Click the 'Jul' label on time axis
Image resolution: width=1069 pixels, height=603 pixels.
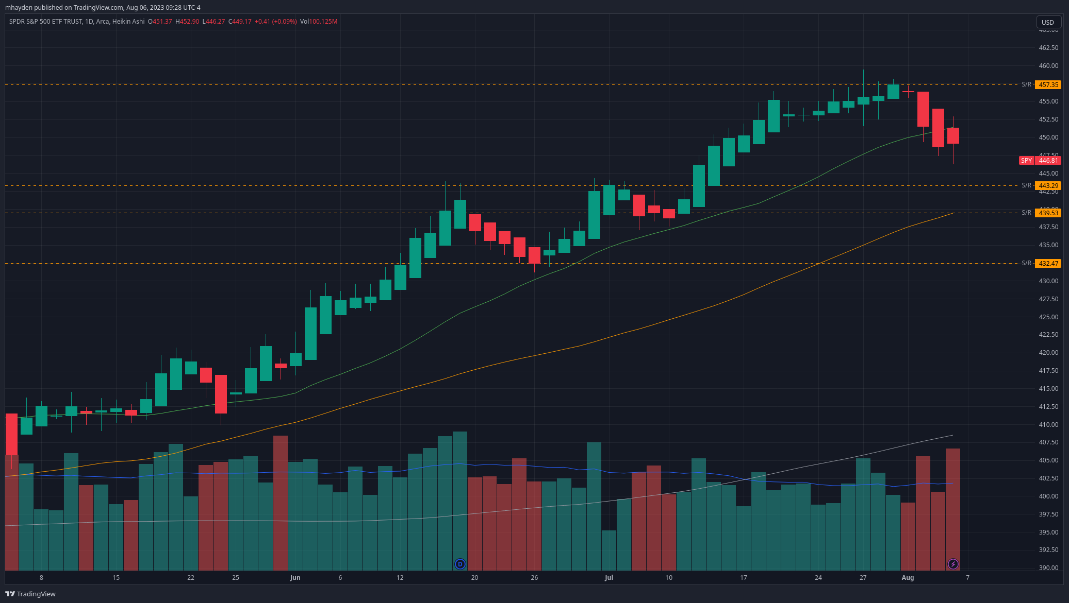pyautogui.click(x=609, y=578)
